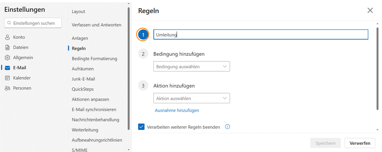Go to QuickSteps settings
Viewport: 382px width, 152px height.
pyautogui.click(x=83, y=89)
